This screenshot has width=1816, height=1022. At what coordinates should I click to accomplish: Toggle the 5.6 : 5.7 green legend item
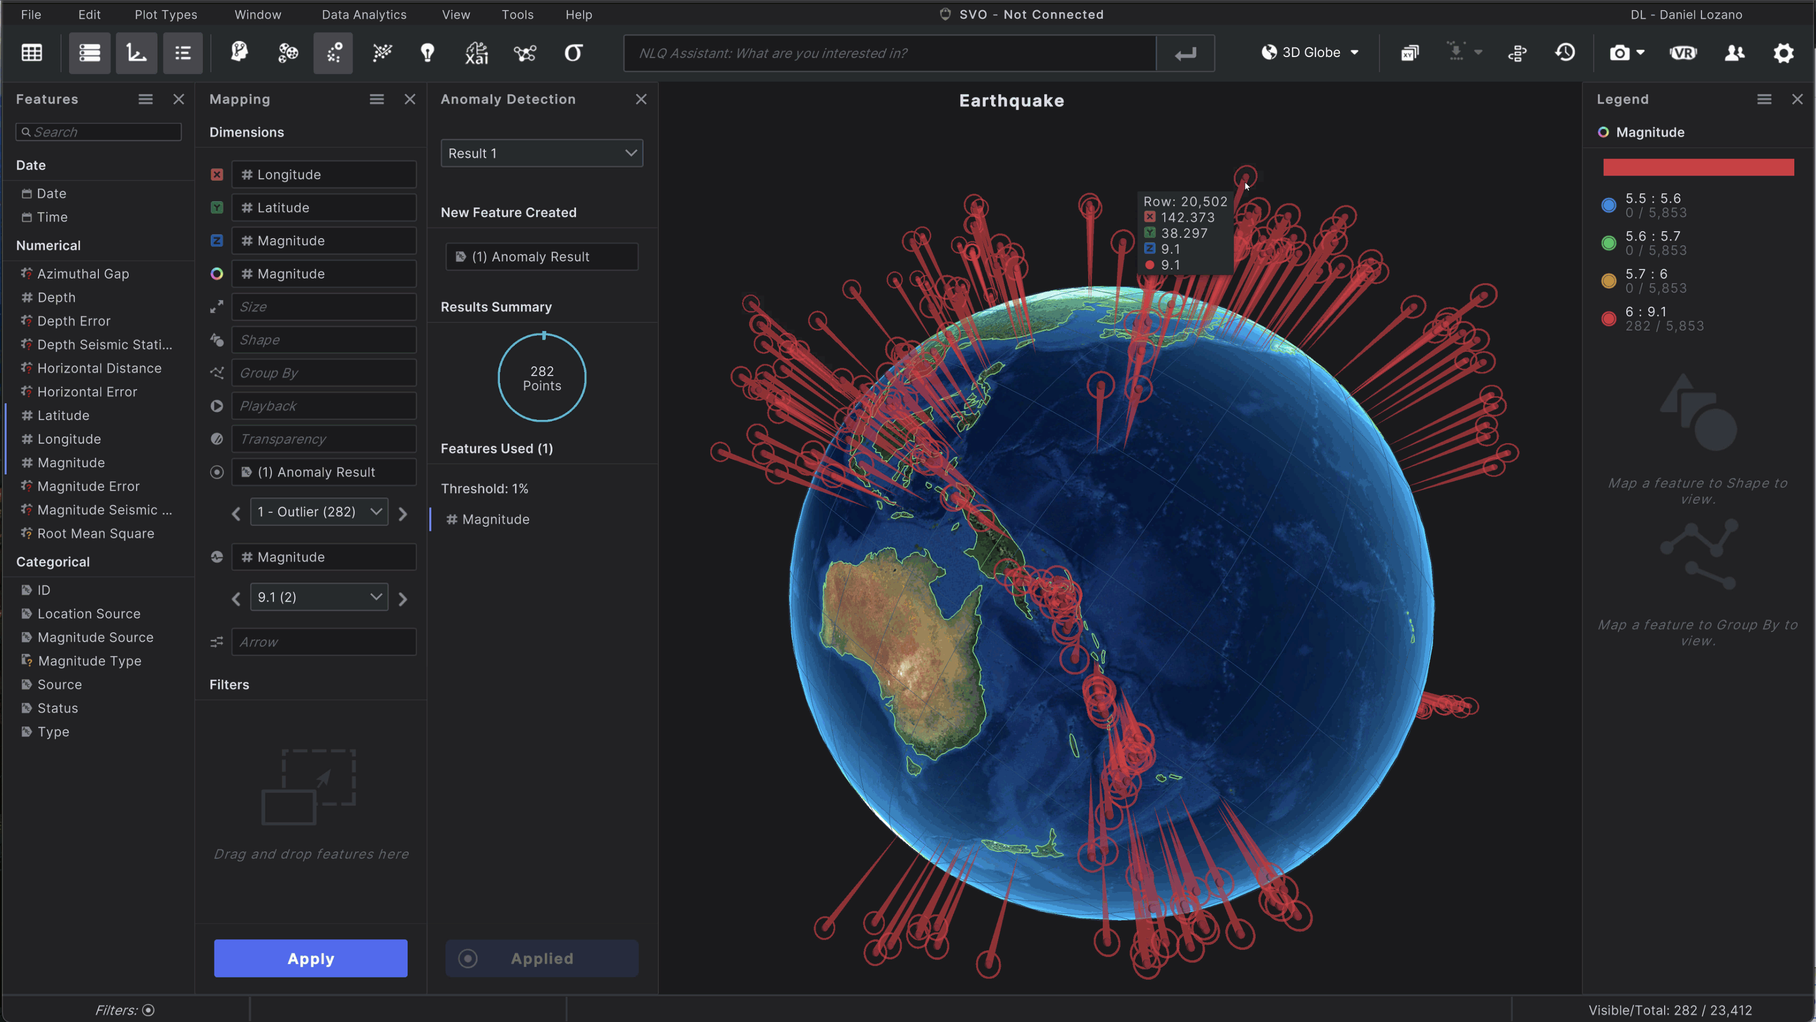coord(1609,243)
